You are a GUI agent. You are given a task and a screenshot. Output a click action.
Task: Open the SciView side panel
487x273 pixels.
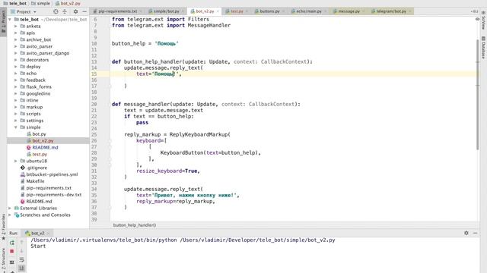[x=483, y=20]
